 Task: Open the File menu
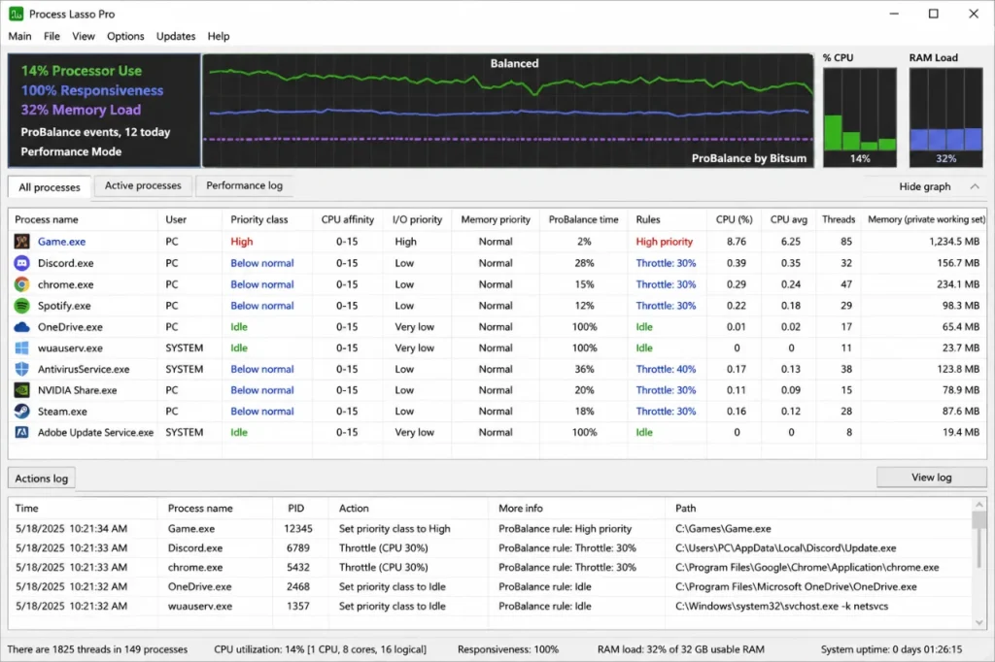click(x=51, y=36)
